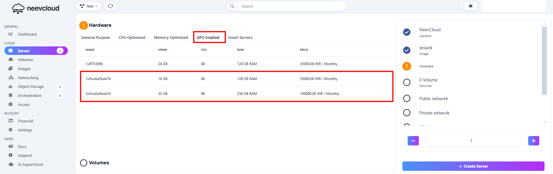Click the search magnifier icon
Viewport: 553px width, 174px height.
coord(232,6)
